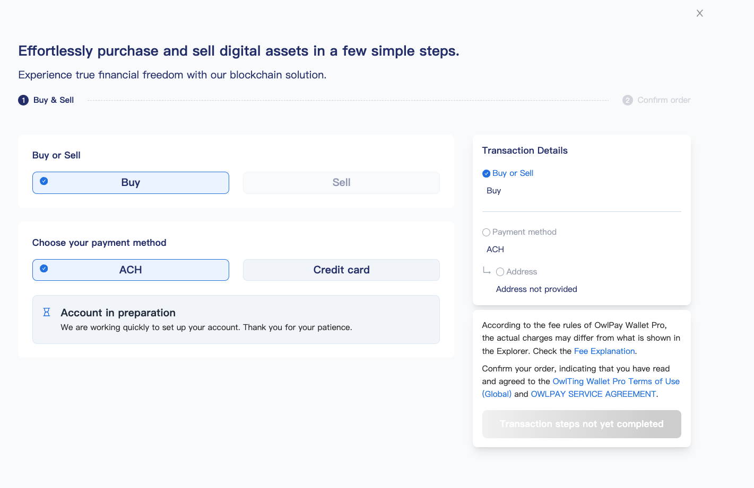754x488 pixels.
Task: Click the checked Buy or Sell status icon
Action: 486,173
